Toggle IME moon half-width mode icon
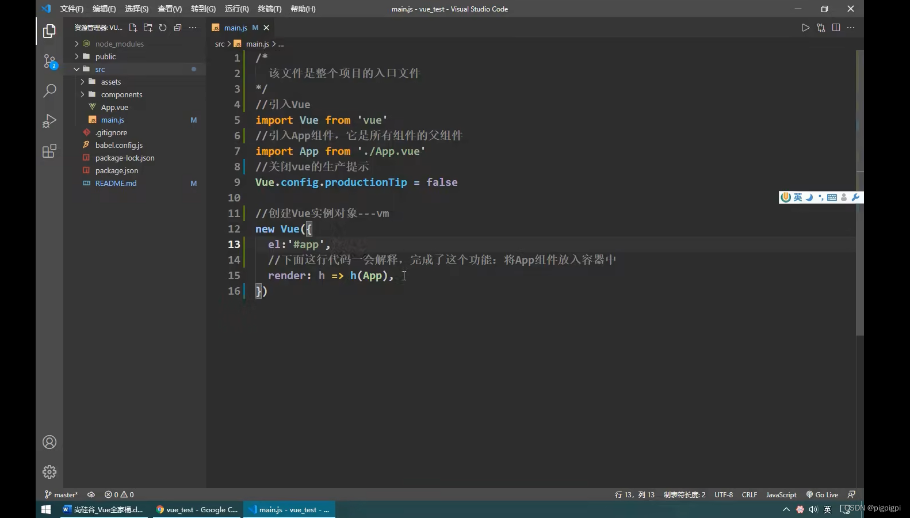 pos(809,197)
